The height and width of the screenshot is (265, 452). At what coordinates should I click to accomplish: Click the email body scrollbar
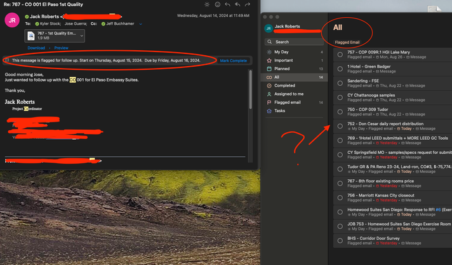(x=250, y=90)
